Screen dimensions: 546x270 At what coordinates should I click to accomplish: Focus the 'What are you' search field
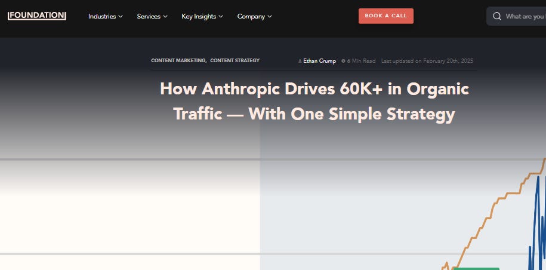click(516, 16)
